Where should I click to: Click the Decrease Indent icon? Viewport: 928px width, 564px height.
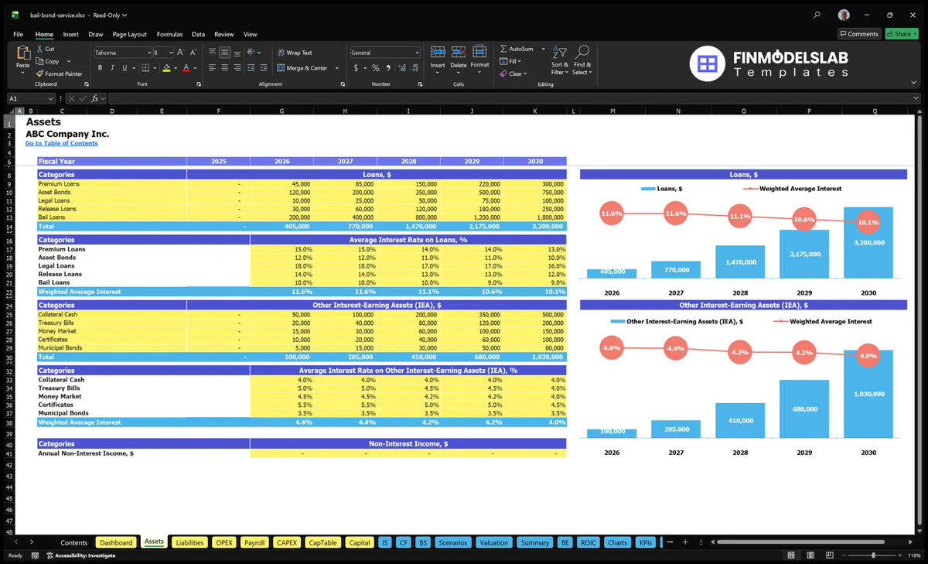249,68
